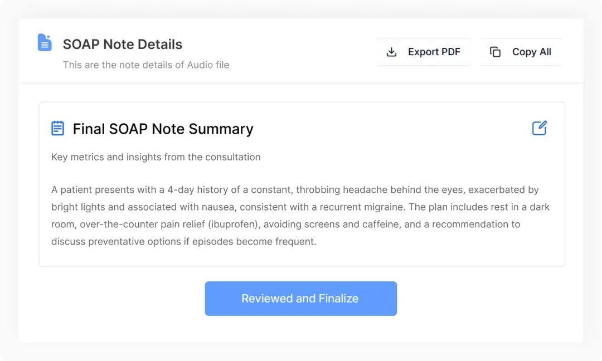Click the clipboard icon next to Final SOAP Note Summary
This screenshot has height=361, width=602.
point(57,128)
